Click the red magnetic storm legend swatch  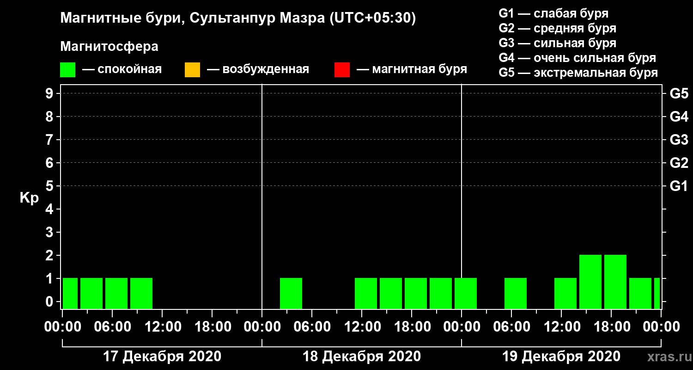pyautogui.click(x=342, y=69)
